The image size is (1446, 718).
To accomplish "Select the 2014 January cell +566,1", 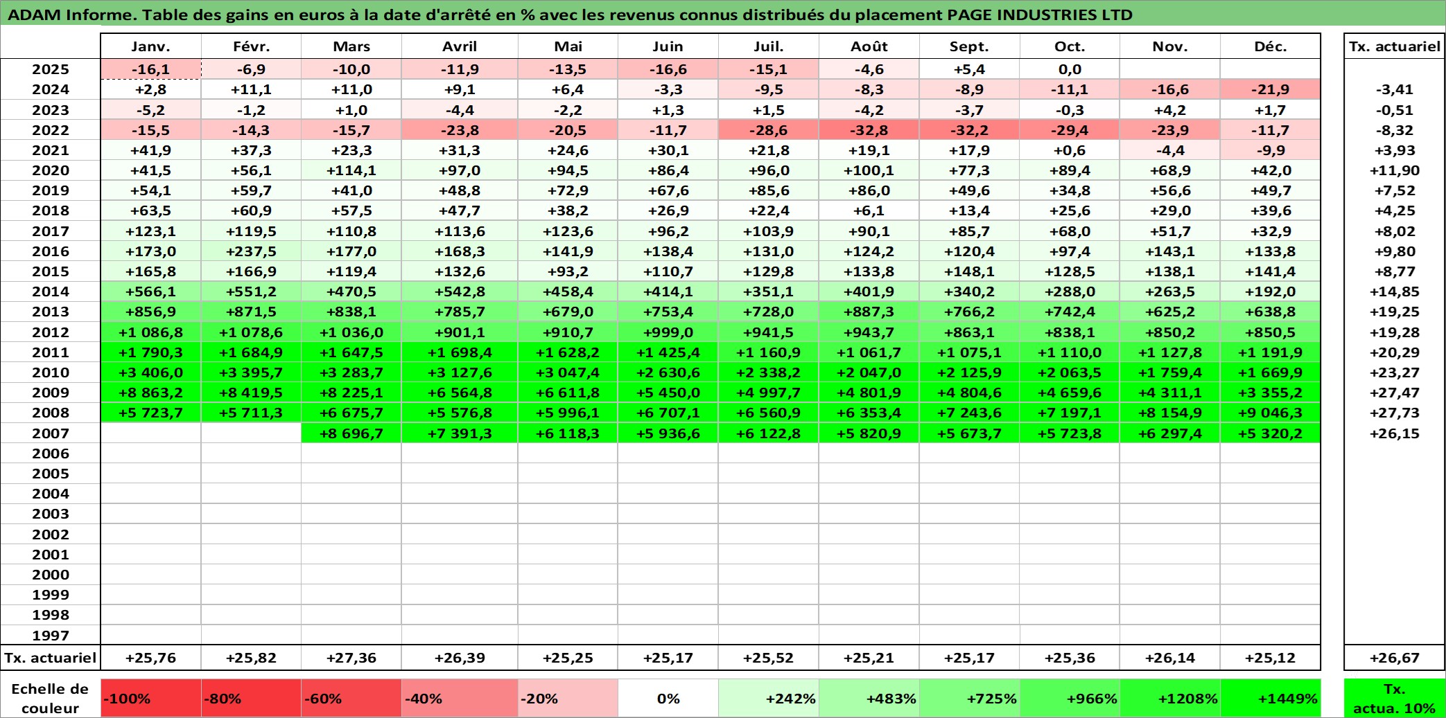I will pos(150,291).
